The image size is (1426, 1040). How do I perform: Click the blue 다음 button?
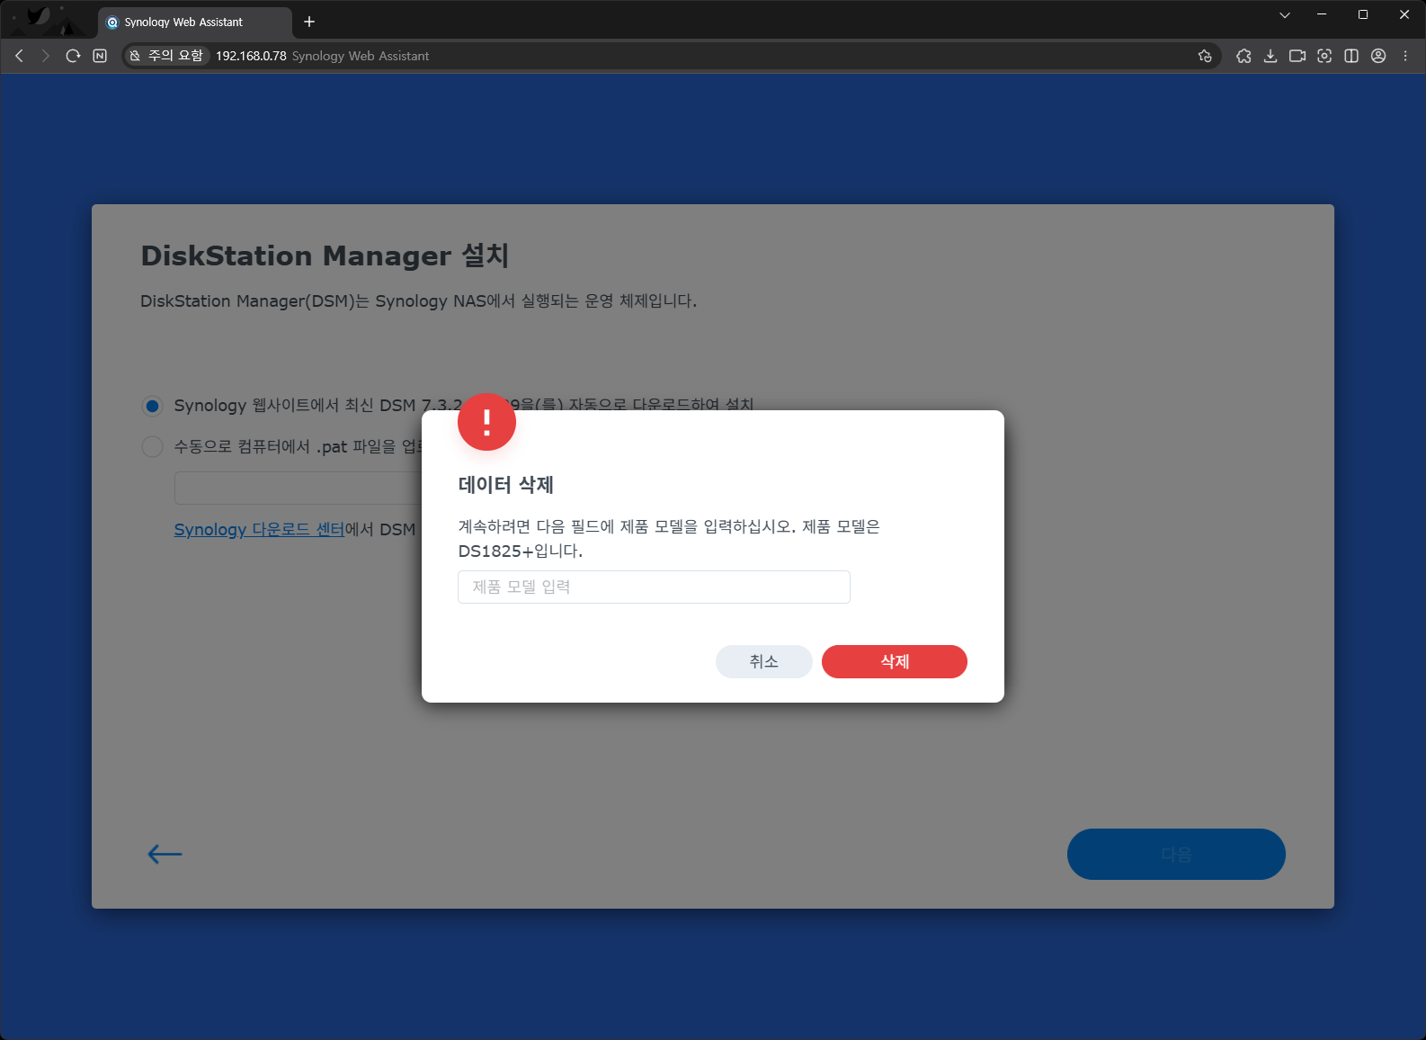click(x=1176, y=854)
